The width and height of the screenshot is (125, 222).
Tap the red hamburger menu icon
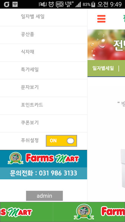click(101, 19)
